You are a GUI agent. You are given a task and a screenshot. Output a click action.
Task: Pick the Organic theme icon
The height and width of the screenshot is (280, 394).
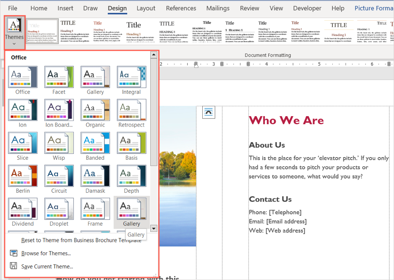click(95, 110)
